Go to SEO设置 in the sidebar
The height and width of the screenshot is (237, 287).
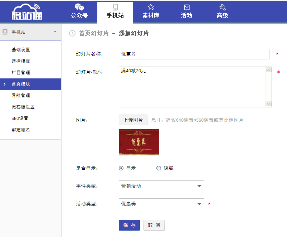pyautogui.click(x=20, y=118)
